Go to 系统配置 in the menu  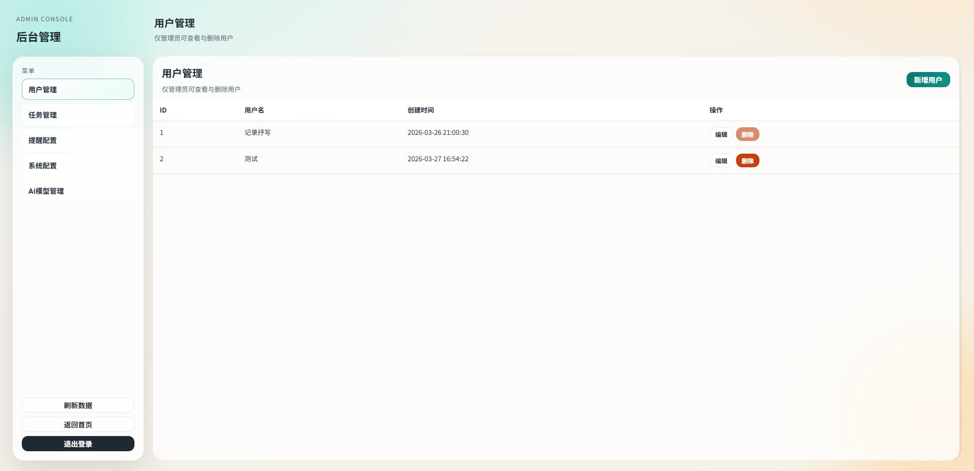coord(78,166)
